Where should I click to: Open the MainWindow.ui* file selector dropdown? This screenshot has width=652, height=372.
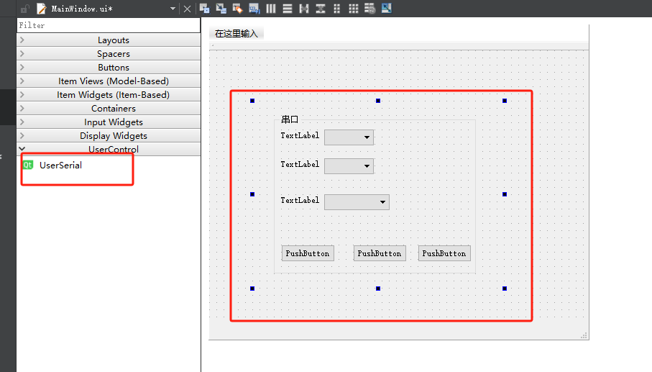[173, 9]
